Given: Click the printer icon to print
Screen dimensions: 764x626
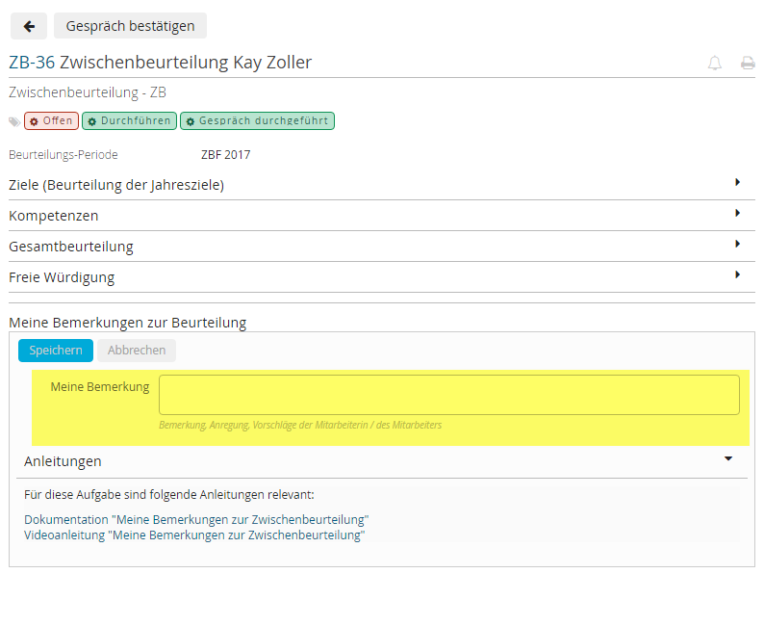Looking at the screenshot, I should point(747,64).
